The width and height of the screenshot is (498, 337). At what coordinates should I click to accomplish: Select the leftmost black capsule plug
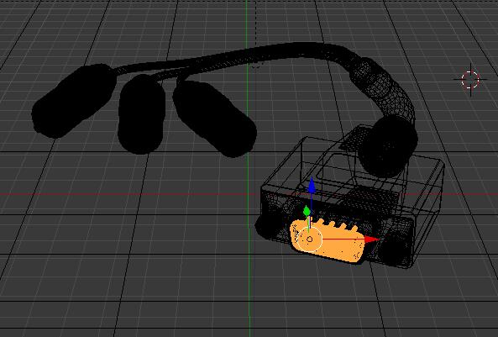coord(74,101)
